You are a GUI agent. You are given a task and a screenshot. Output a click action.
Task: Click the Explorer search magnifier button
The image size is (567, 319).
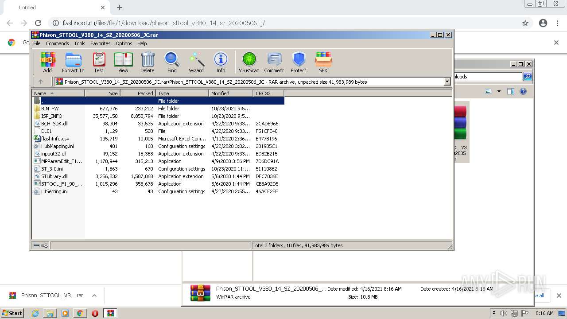click(x=528, y=77)
